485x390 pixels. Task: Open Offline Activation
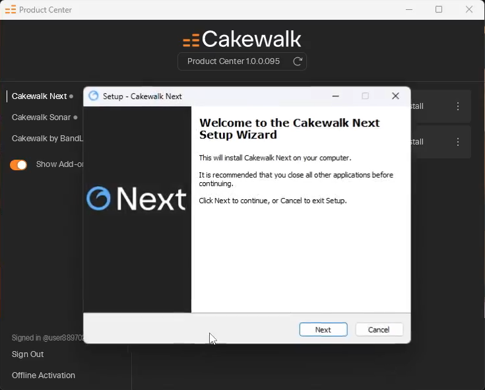44,375
